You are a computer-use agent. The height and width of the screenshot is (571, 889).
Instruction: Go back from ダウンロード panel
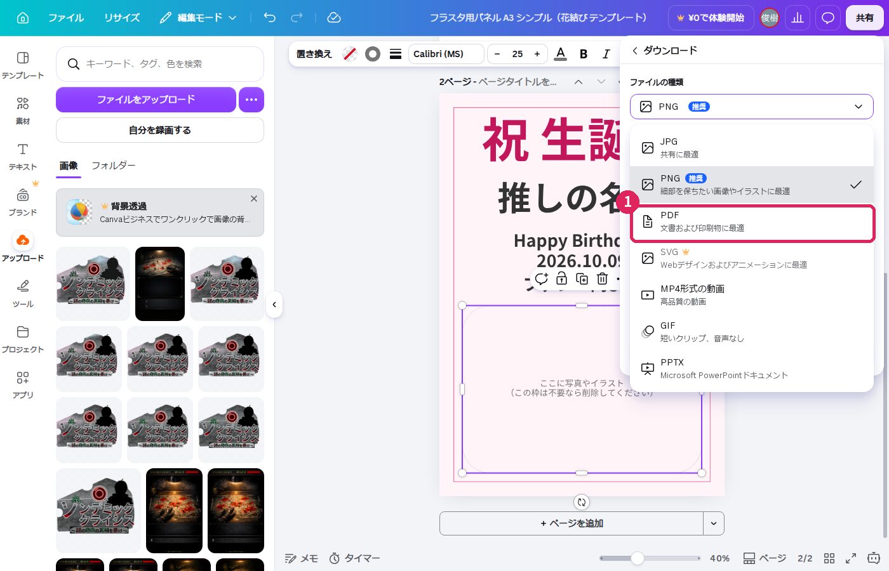pos(634,50)
